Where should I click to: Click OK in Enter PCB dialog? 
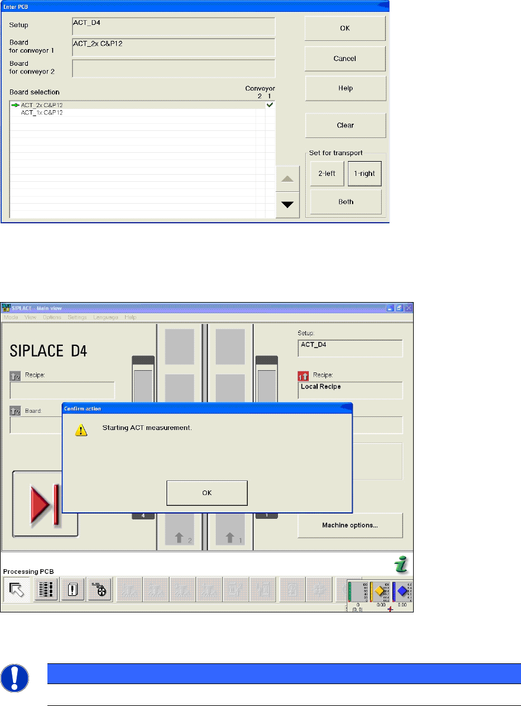point(345,28)
